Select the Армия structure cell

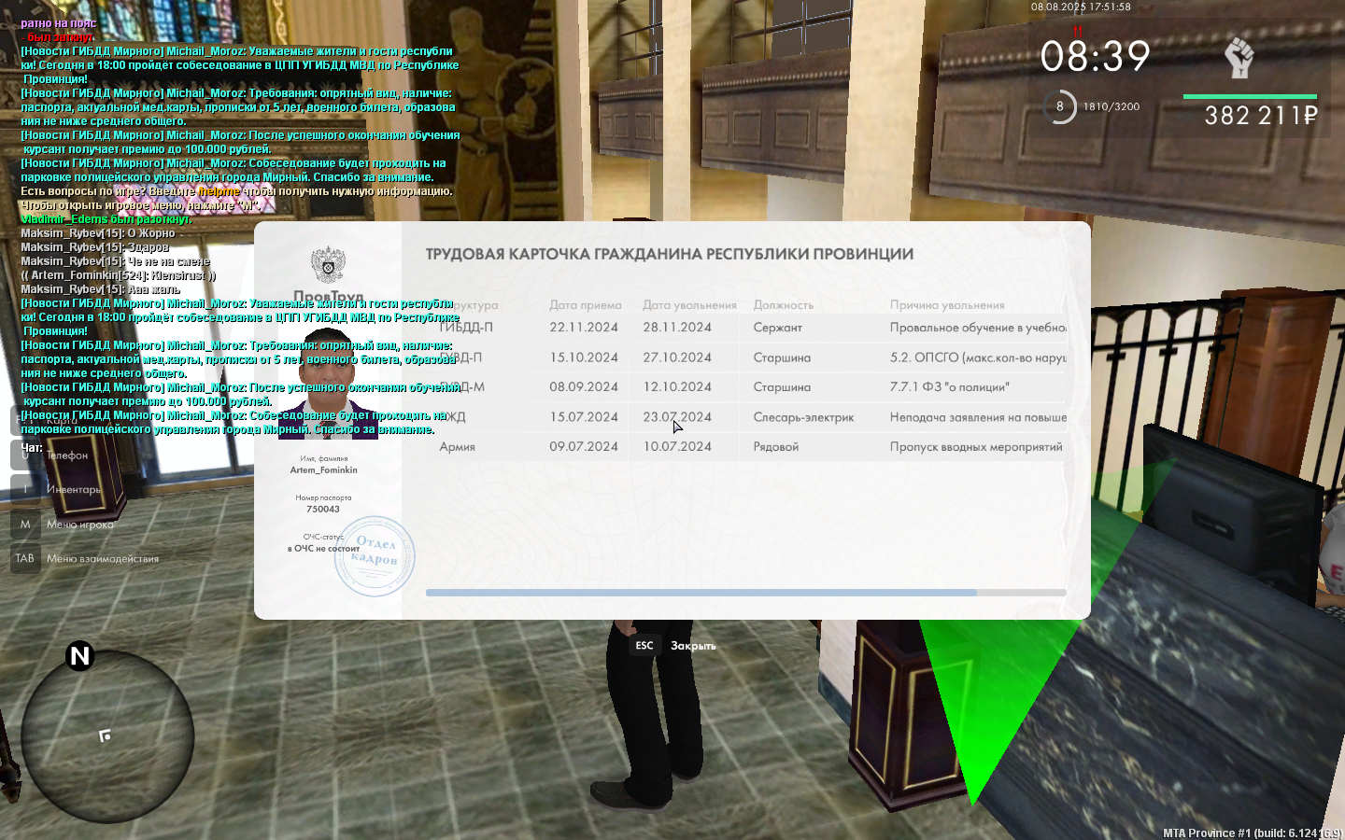(x=458, y=447)
